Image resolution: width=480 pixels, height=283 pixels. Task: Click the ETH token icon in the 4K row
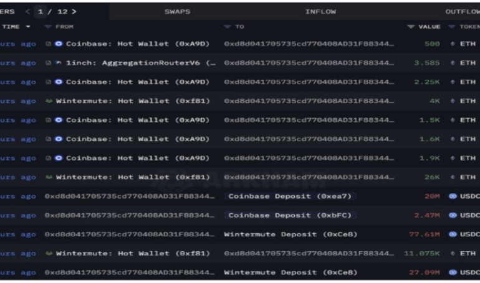453,101
